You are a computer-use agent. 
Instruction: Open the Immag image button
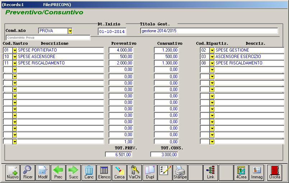click(257, 173)
